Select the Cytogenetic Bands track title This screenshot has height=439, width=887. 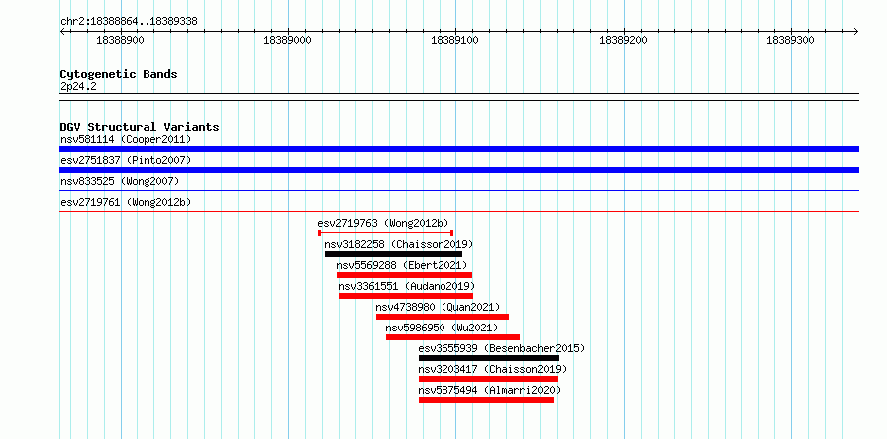pyautogui.click(x=119, y=74)
